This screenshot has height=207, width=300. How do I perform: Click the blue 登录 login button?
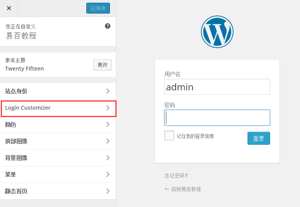[258, 138]
